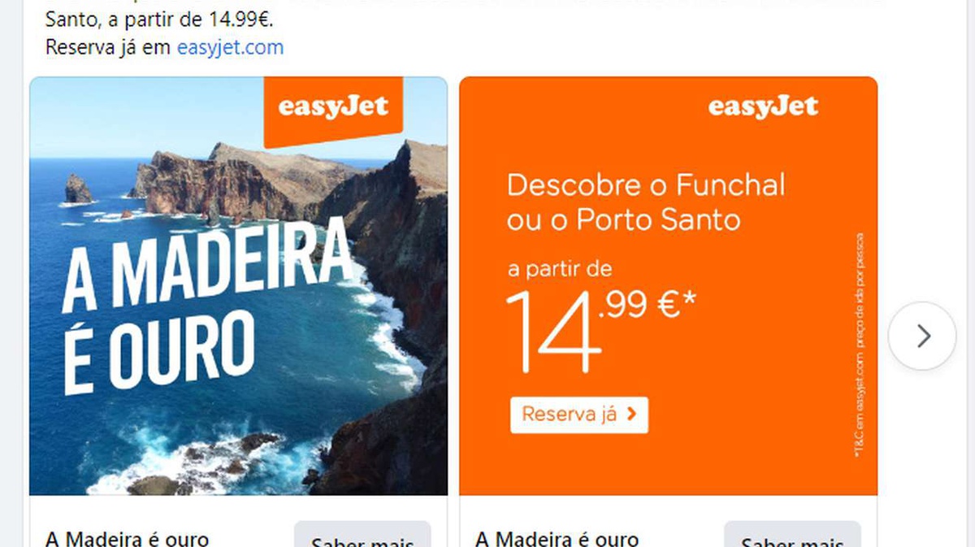Open the Madeira cliffs coastline photo
The width and height of the screenshot is (975, 547).
(238, 286)
